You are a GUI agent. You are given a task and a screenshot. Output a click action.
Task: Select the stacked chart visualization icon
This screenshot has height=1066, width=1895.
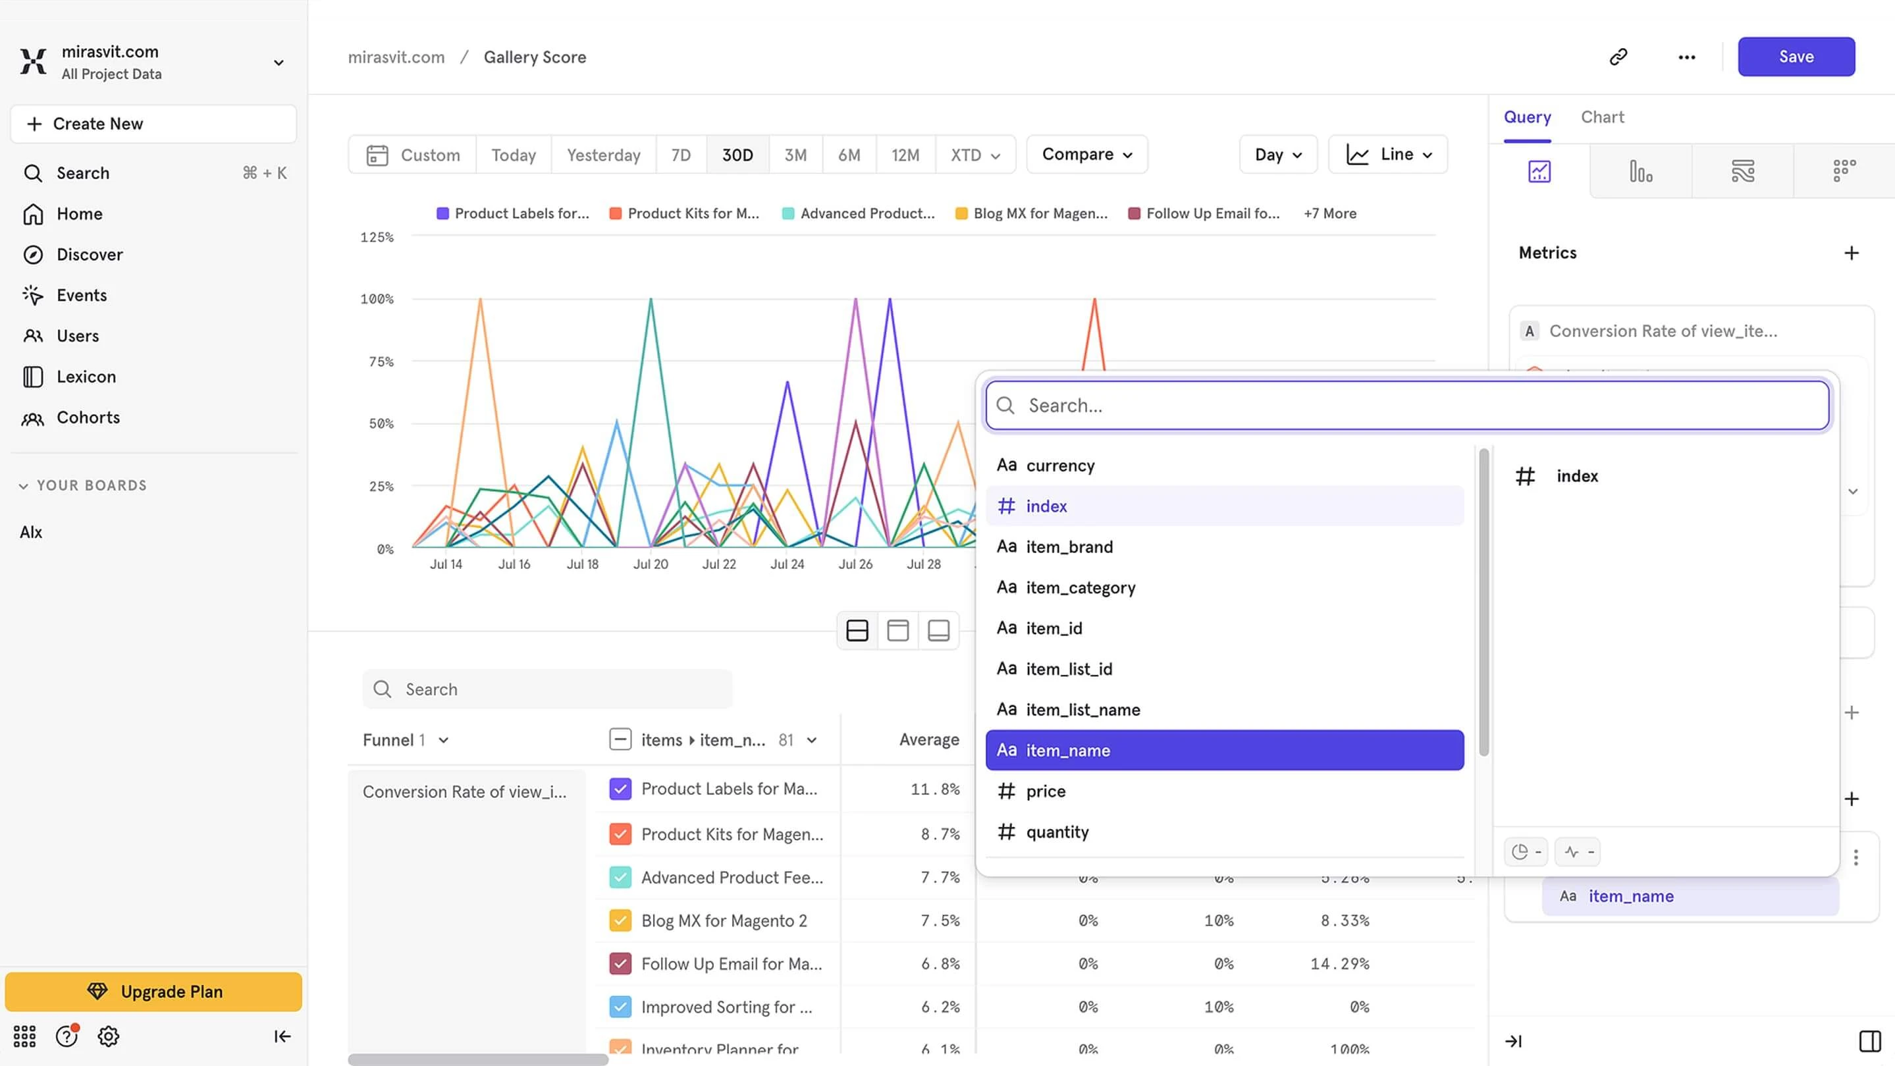click(x=1744, y=171)
